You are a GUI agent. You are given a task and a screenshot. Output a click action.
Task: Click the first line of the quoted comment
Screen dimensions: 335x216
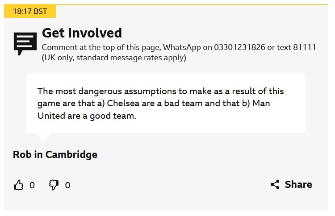160,91
